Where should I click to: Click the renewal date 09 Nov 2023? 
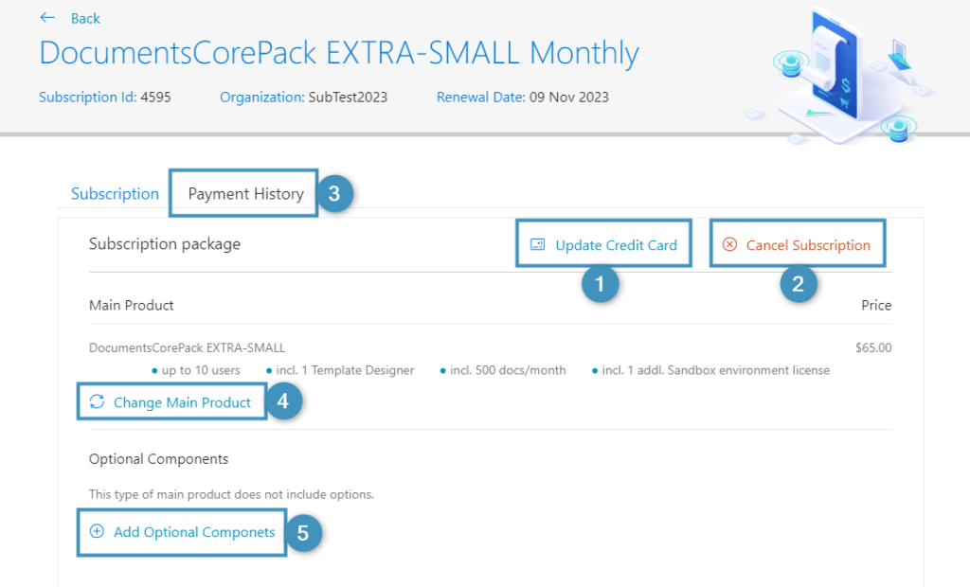[569, 98]
